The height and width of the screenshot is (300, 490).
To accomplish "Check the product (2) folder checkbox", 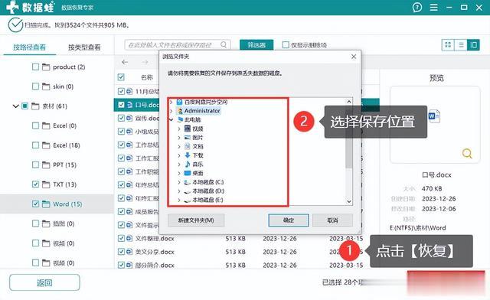I will 36,67.
